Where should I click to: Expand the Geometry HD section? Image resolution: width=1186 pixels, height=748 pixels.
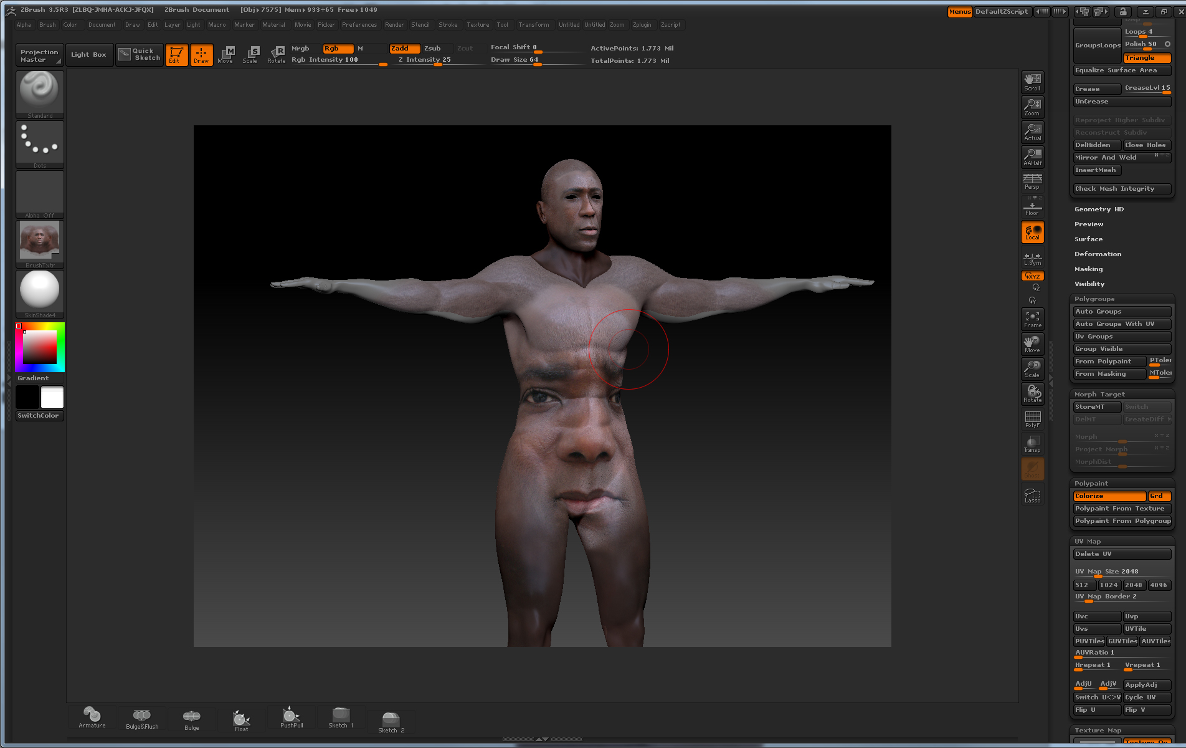[x=1099, y=209]
